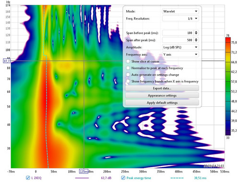
Task: Uncheck the Peak energy time checkbox
Action: coord(123,178)
